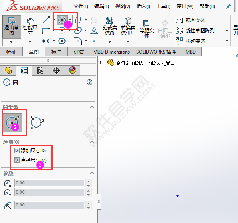This screenshot has width=238, height=223.
Task: Click the Convert Entities (转换实体引用) cube icon
Action: click(x=128, y=21)
